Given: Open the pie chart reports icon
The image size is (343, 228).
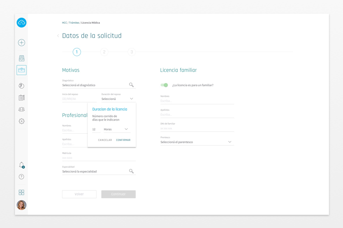Looking at the screenshot, I should click(22, 85).
